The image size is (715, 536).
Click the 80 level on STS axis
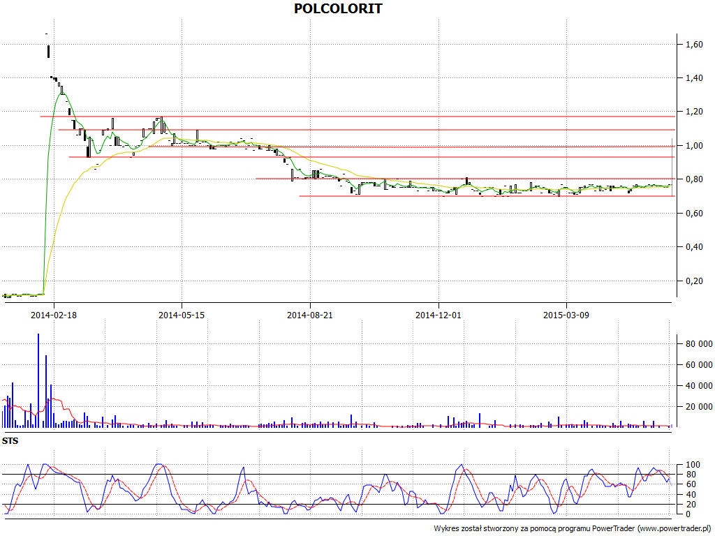691,475
